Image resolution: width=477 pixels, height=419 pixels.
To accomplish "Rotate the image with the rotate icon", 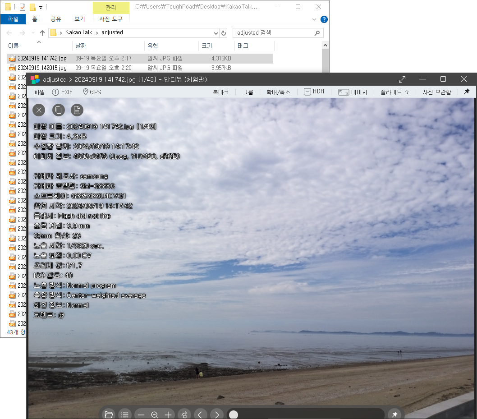I will tap(184, 414).
